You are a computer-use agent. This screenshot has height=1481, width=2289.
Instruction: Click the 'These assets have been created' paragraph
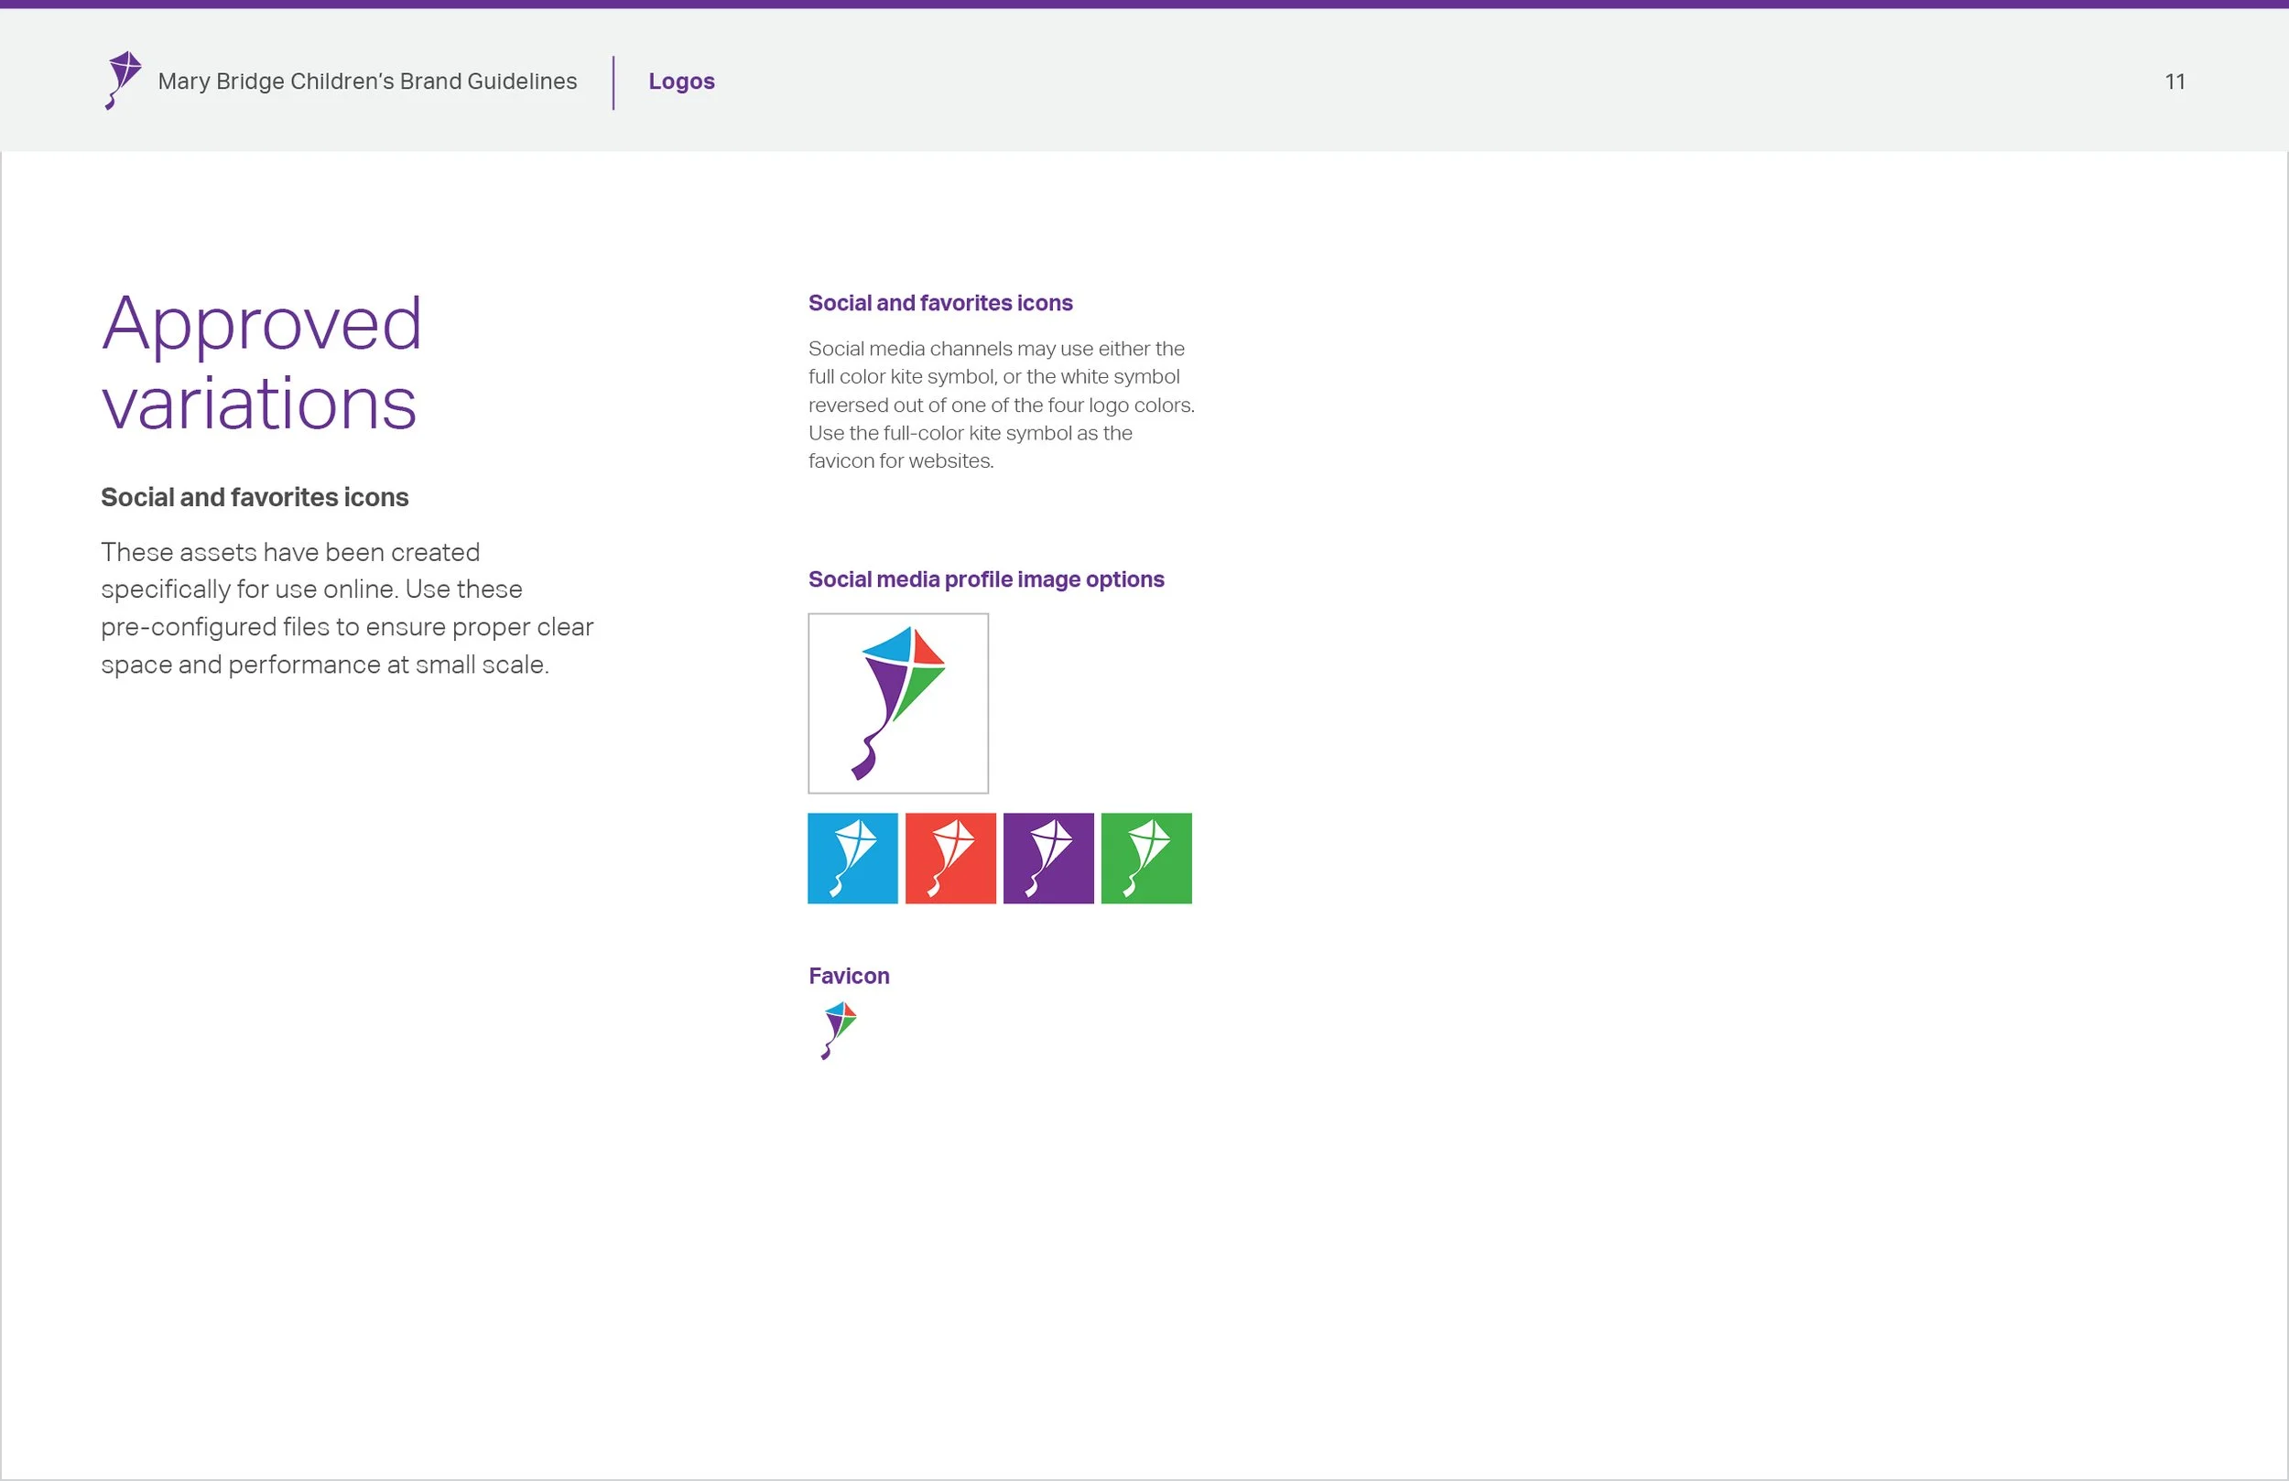click(x=347, y=608)
